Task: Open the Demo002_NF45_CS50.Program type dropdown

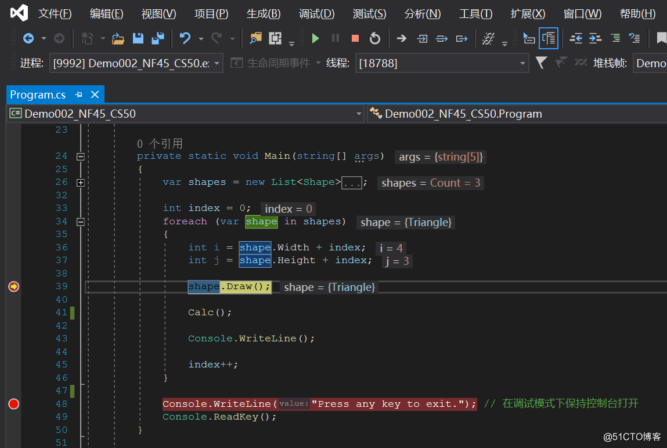Action: click(517, 114)
